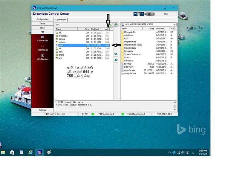239x191 pixels.
Task: Click the /usr remote path field
Action: point(82,25)
